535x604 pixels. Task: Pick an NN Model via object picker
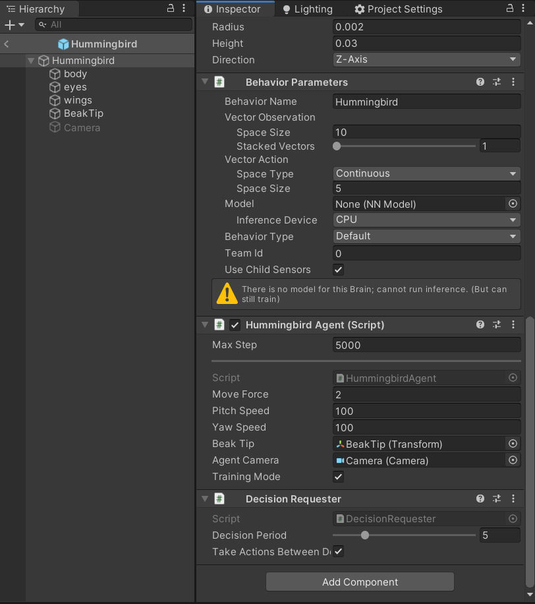(513, 203)
